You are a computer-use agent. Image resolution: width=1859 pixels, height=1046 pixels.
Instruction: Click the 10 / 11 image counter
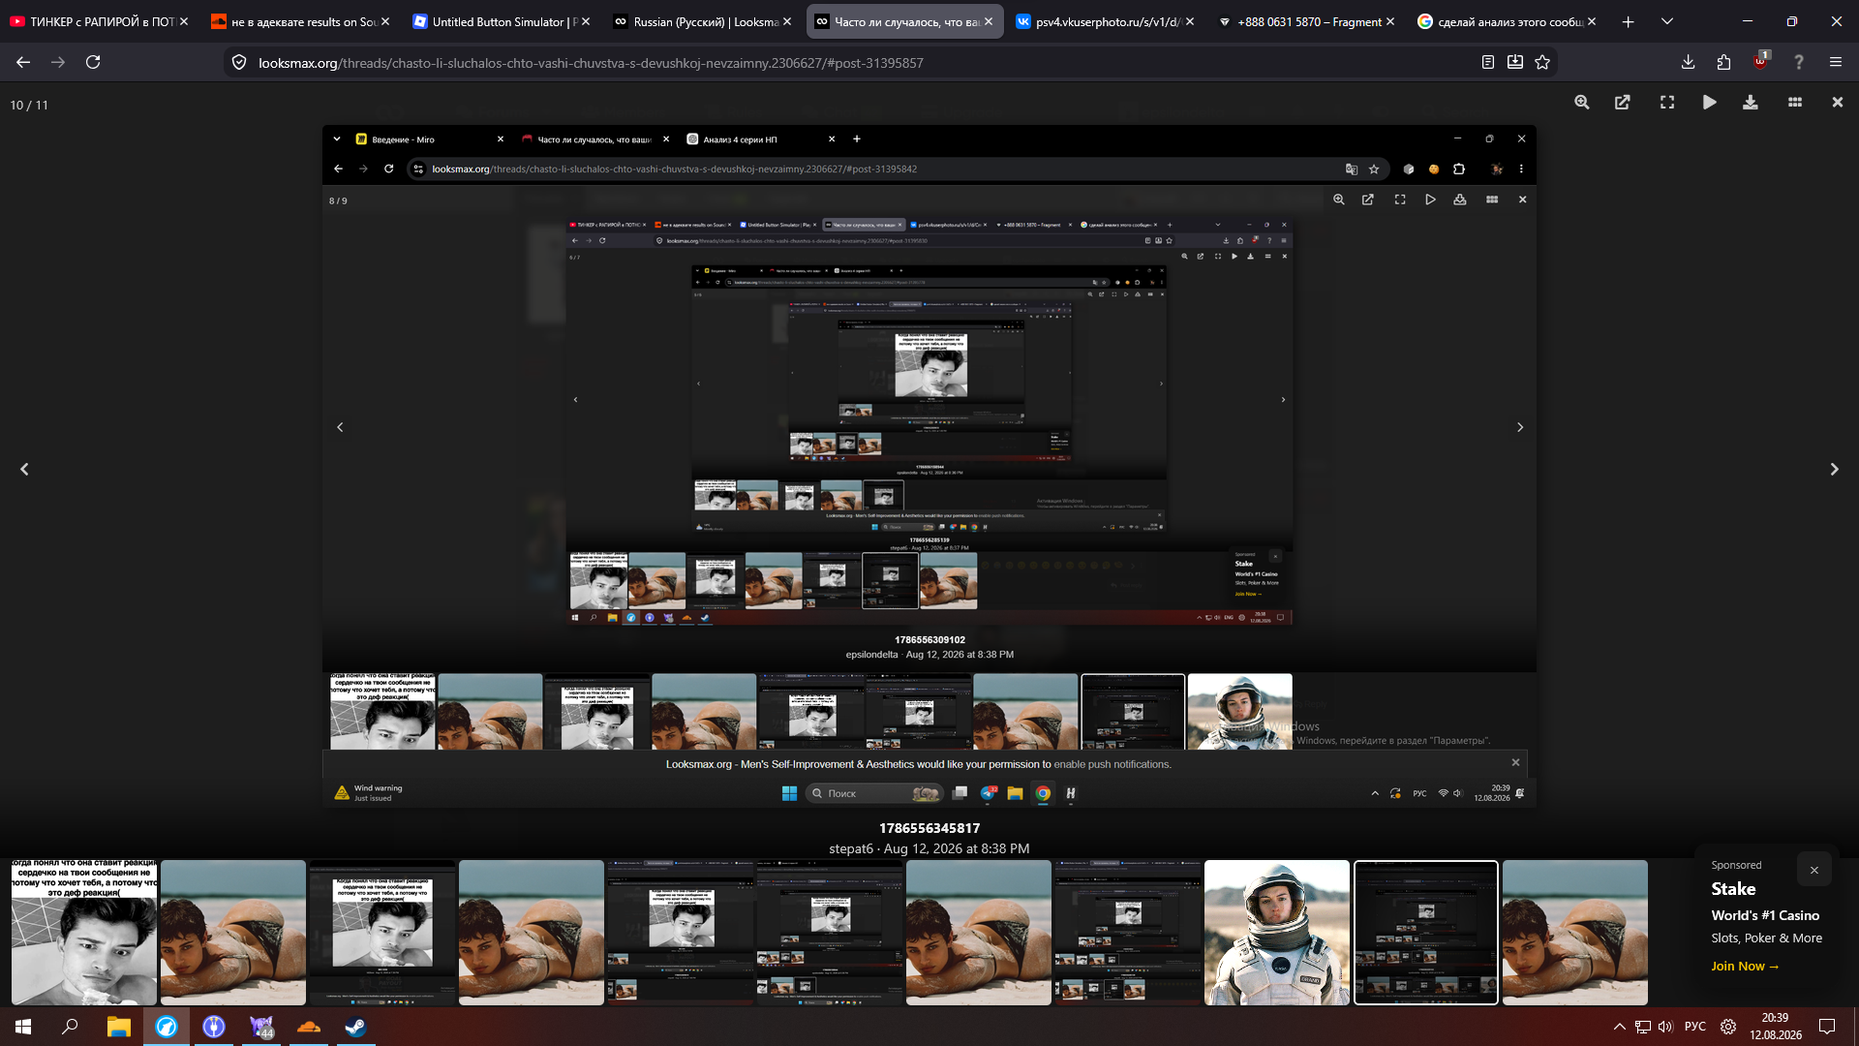point(29,105)
